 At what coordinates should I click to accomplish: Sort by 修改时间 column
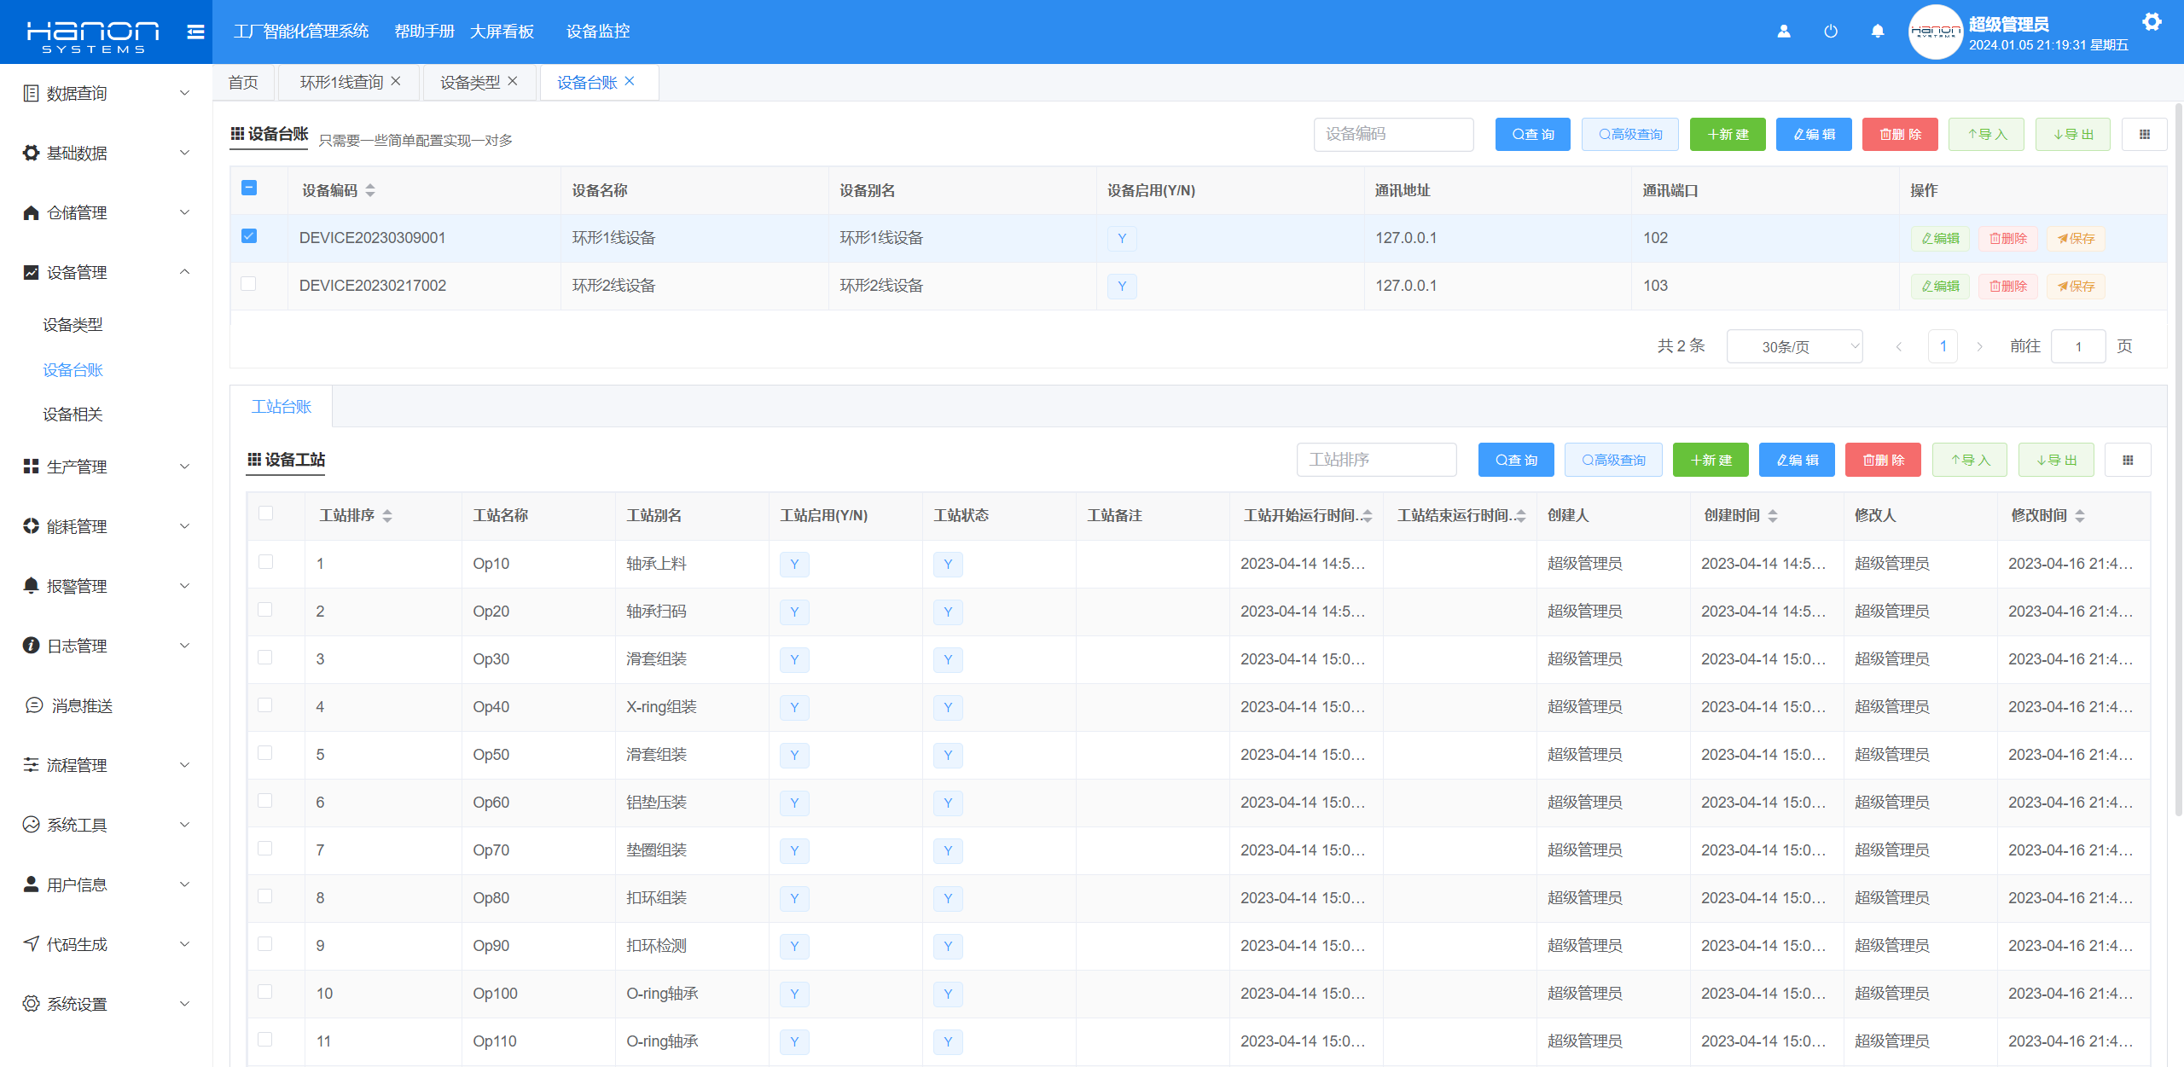[2080, 515]
